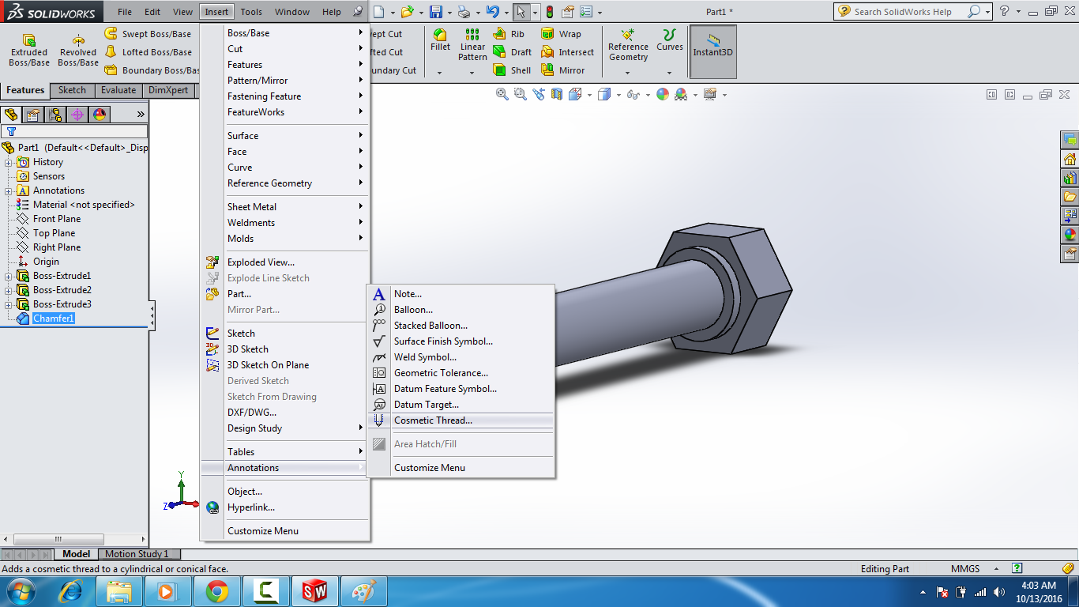Click the Extruded Boss/Base tool icon
1079x607 pixels.
[x=29, y=40]
